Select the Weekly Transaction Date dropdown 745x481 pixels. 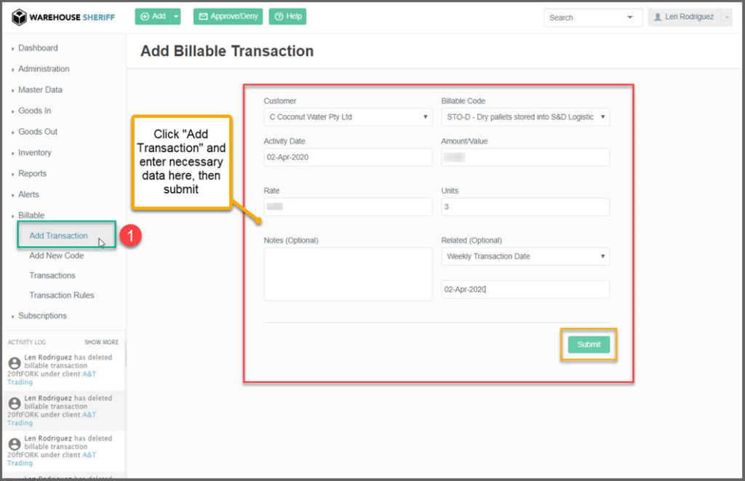(525, 257)
